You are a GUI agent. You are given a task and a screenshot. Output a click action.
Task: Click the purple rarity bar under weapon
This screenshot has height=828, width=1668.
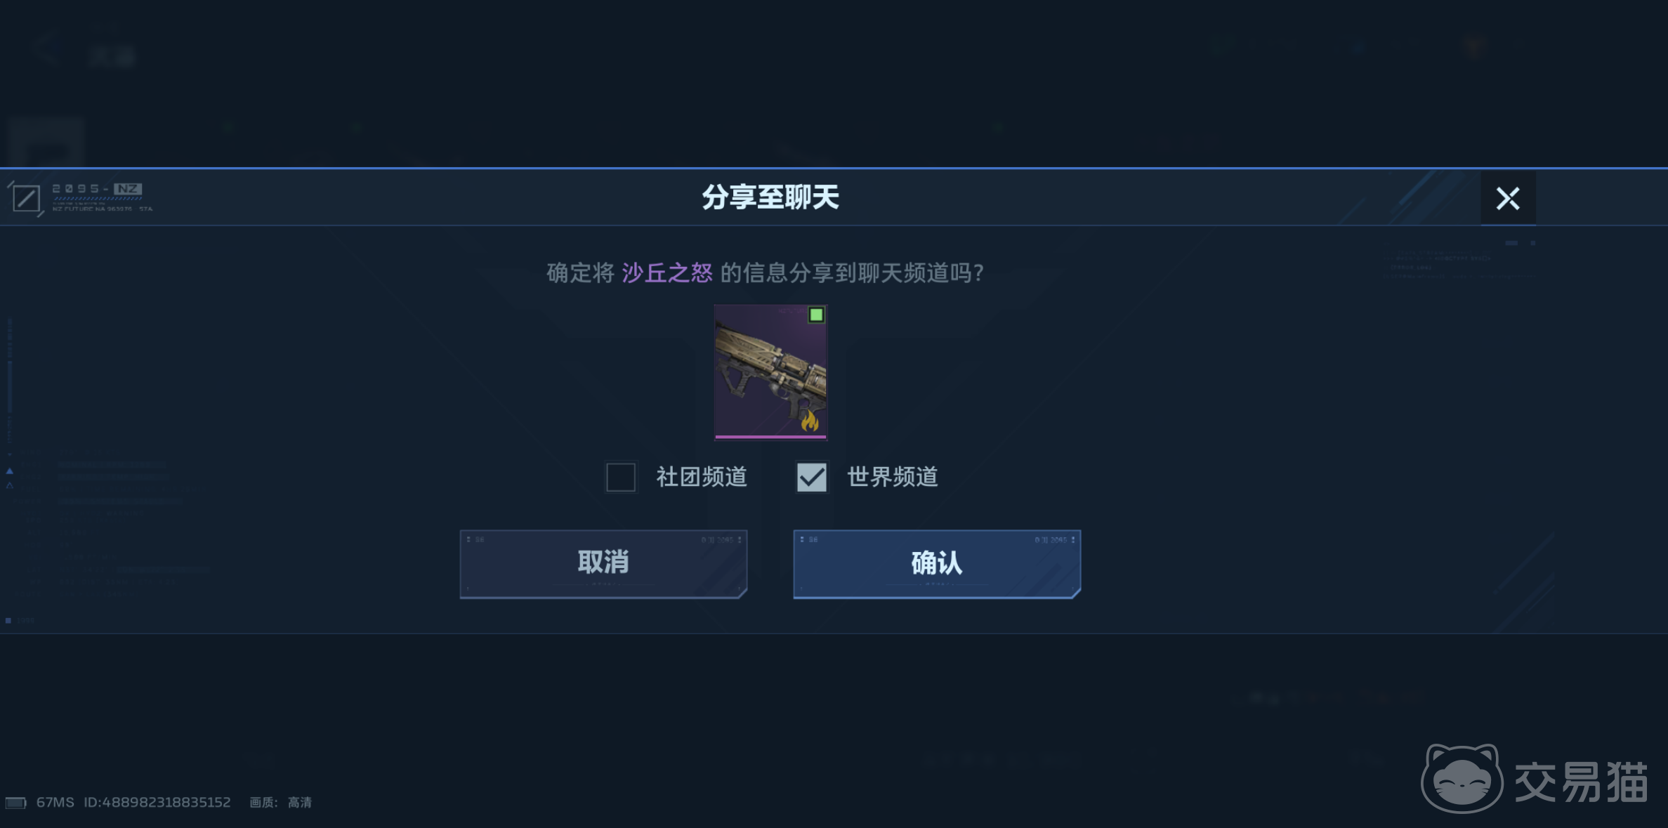770,437
